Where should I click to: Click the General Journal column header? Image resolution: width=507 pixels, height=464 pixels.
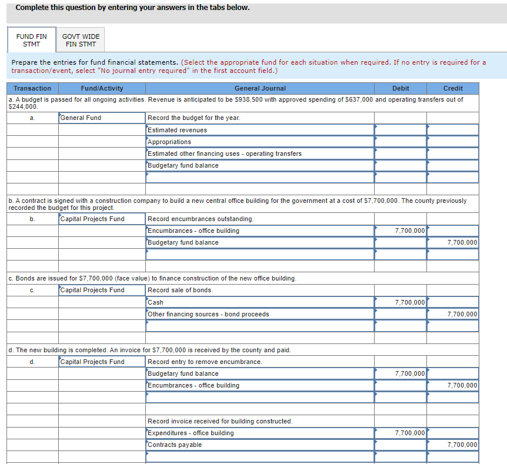click(260, 88)
